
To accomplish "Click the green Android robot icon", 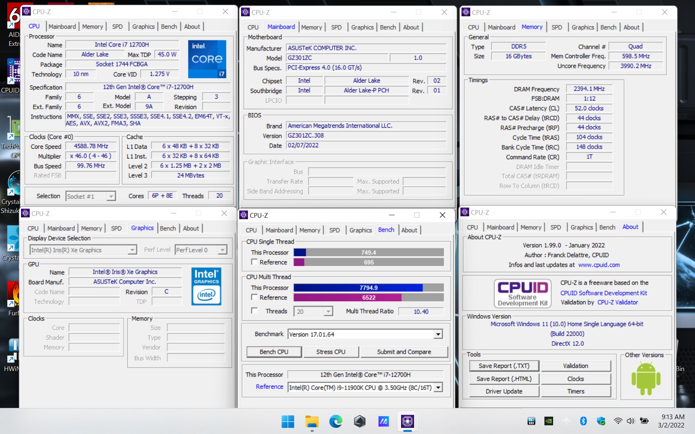I will 646,379.
